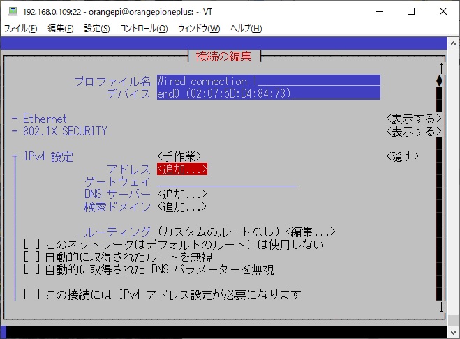Expand the Ethernet section with 表示する
The image size is (460, 339).
click(x=413, y=119)
